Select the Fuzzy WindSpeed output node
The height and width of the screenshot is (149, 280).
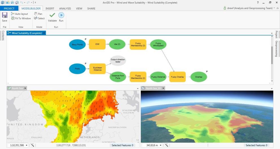click(x=158, y=44)
